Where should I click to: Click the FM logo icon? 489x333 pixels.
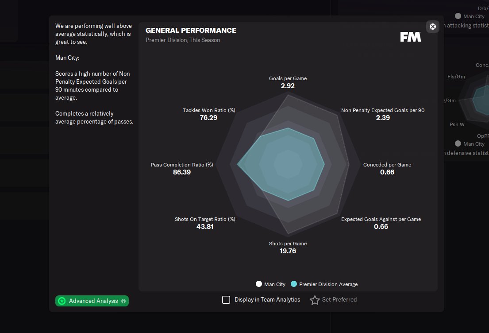click(x=410, y=37)
